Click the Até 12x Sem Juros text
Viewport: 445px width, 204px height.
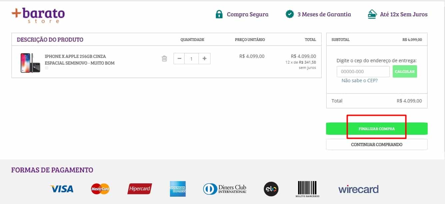404,14
